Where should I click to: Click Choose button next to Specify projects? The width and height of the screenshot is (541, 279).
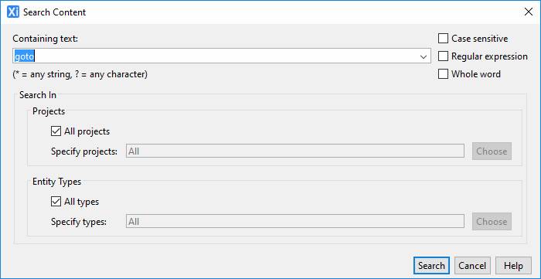tap(492, 151)
